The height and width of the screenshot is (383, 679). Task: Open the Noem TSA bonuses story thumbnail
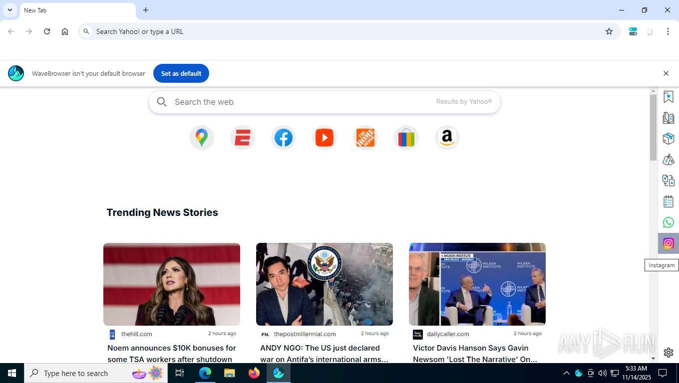pos(172,284)
